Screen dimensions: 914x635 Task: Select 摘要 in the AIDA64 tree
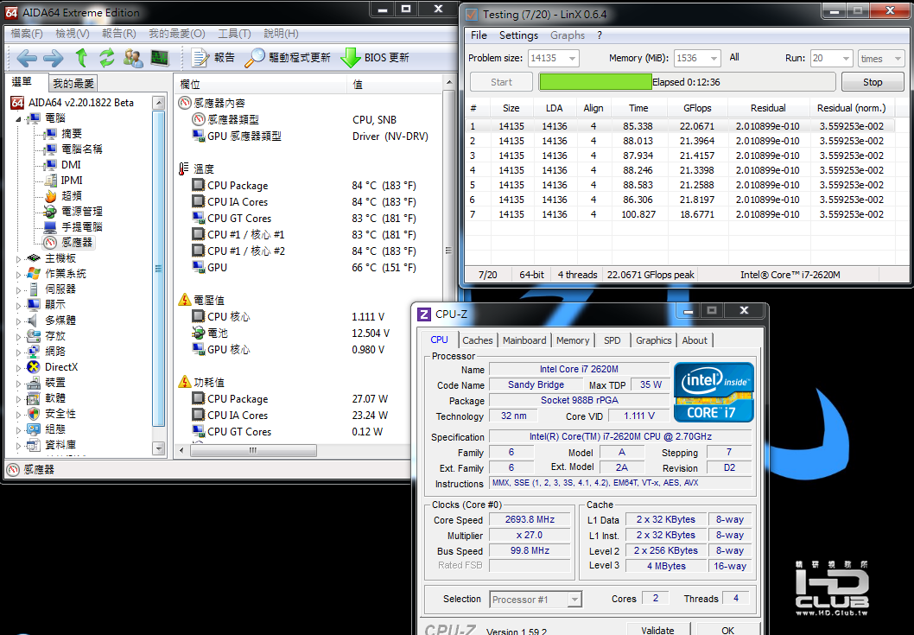tap(71, 134)
